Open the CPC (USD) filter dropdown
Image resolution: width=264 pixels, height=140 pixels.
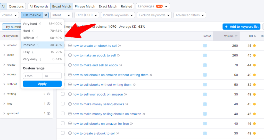87,15
